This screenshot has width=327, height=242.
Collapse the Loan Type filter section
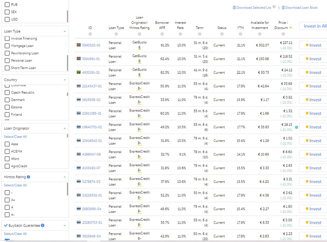point(65,31)
